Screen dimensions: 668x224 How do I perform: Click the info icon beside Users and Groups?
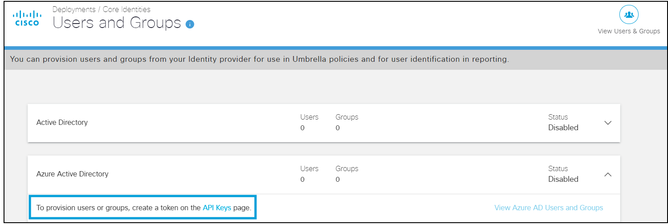(190, 24)
